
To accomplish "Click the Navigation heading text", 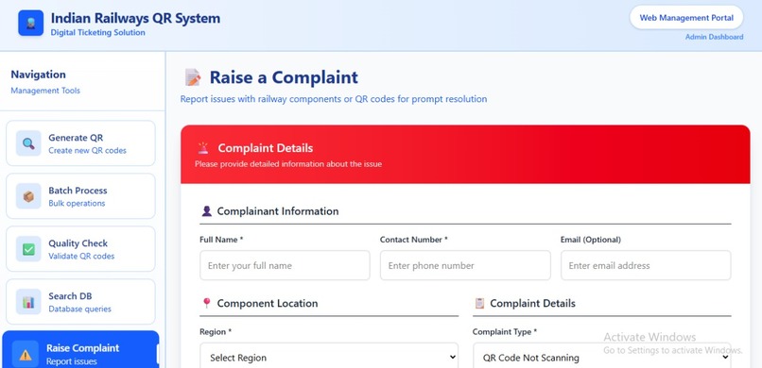I will pos(39,75).
